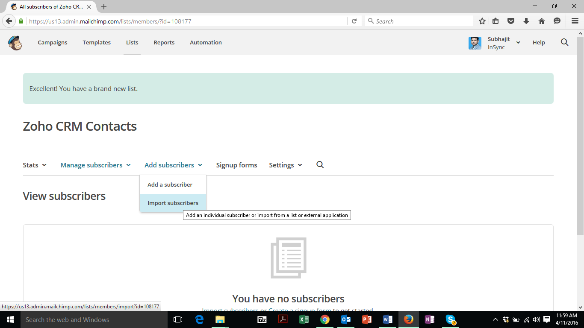Open Task View on the taskbar
584x328 pixels.
tap(178, 319)
